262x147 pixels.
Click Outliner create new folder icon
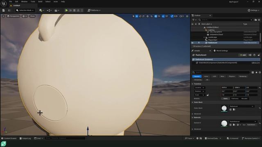(x=255, y=20)
